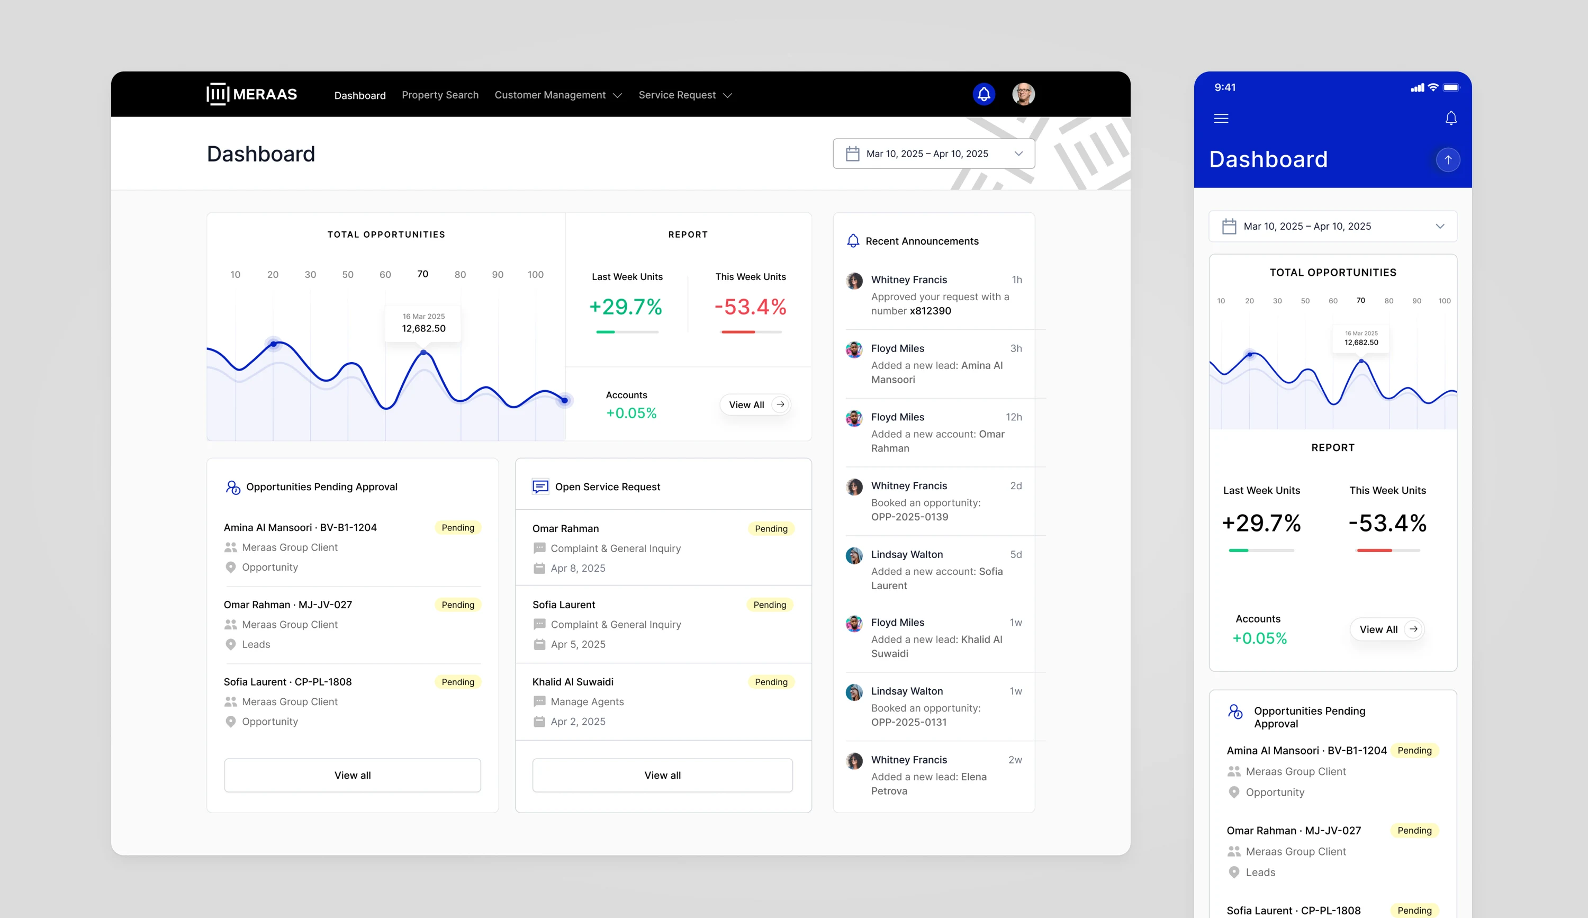Viewport: 1588px width, 918px height.
Task: Tap the up-arrow circle button in mobile header
Action: click(1448, 159)
